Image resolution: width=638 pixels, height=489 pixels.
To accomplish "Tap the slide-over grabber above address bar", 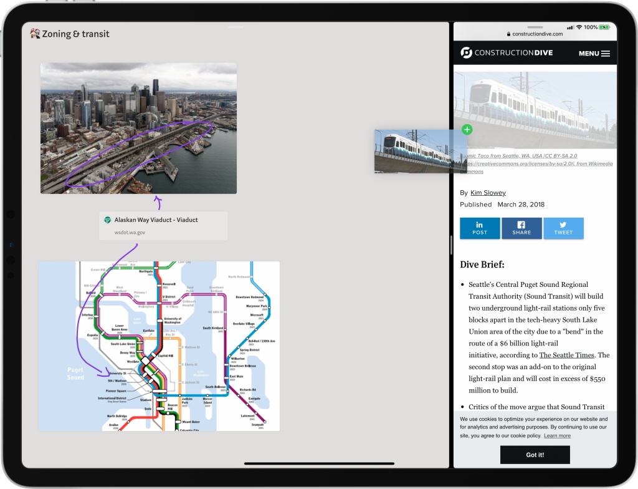I will (535, 27).
